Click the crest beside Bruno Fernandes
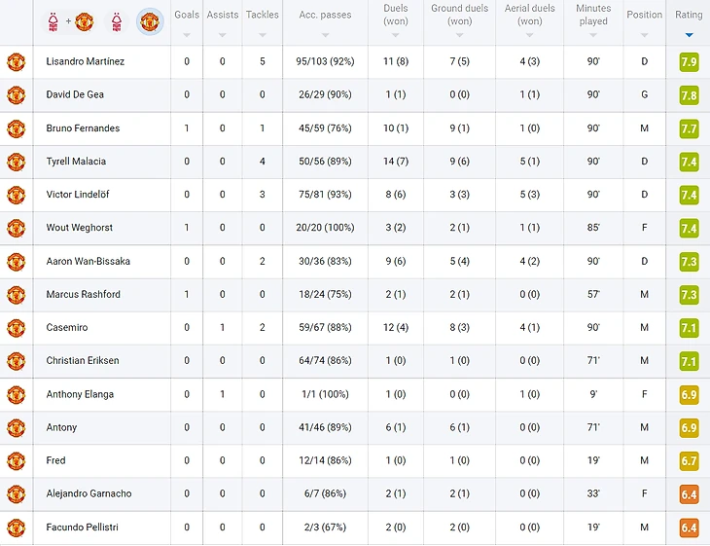 point(16,128)
